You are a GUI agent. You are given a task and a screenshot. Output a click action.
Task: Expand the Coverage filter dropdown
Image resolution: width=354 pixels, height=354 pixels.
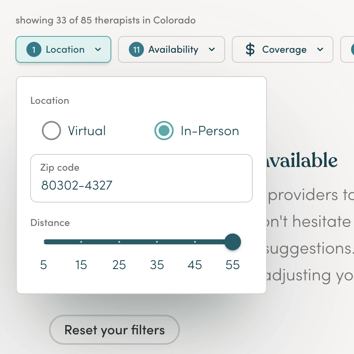(283, 49)
